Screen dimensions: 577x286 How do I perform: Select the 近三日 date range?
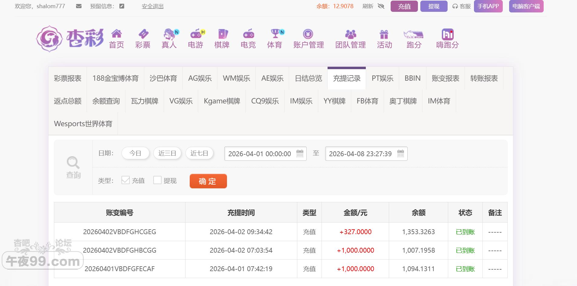167,153
